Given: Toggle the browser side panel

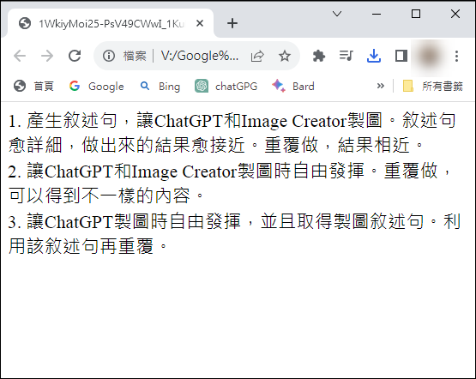Looking at the screenshot, I should pyautogui.click(x=401, y=56).
